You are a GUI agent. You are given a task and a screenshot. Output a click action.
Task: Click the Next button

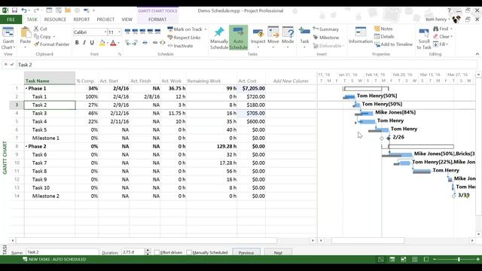click(x=278, y=252)
